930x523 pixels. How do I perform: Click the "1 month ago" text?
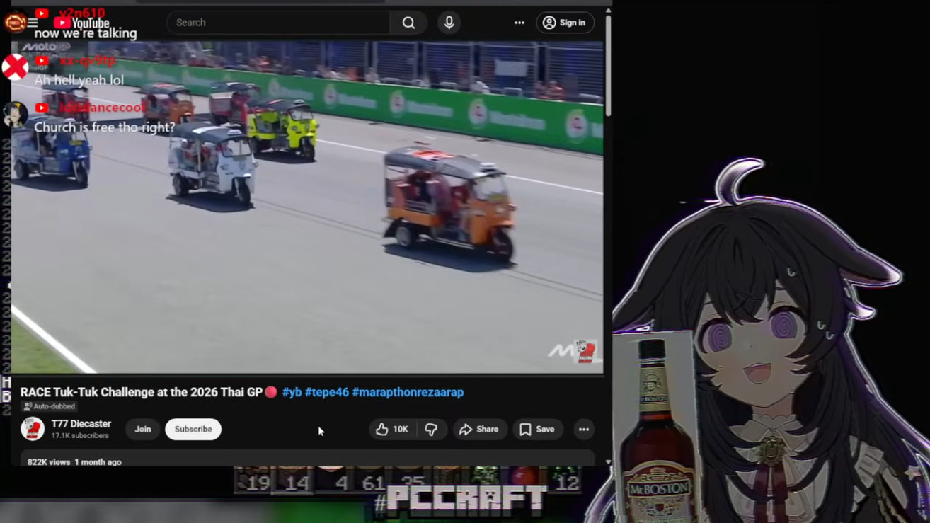pyautogui.click(x=98, y=462)
